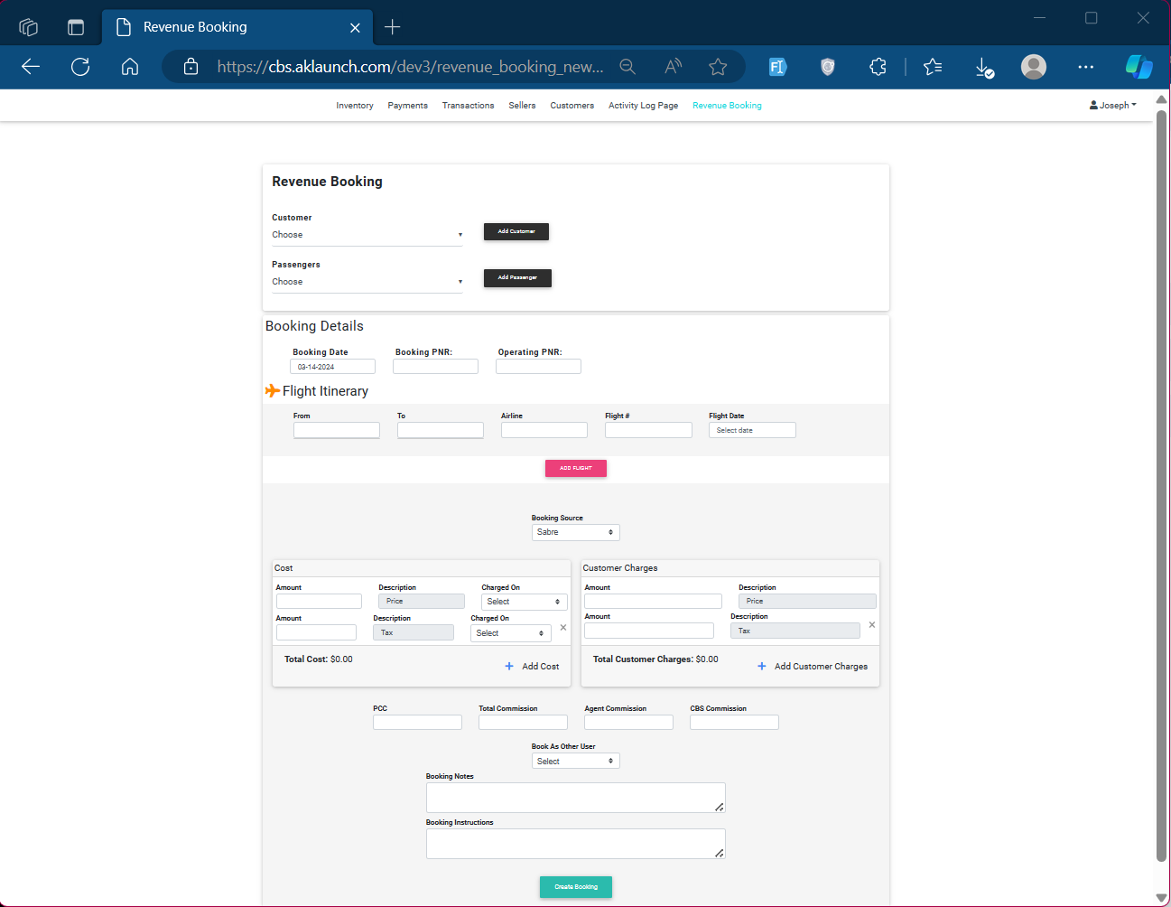This screenshot has height=907, width=1171.
Task: Expand the Customer Choose dropdown
Action: [367, 235]
